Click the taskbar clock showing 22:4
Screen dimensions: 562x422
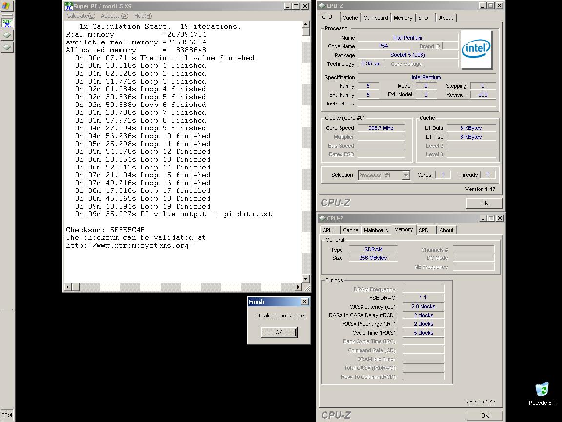tap(7, 415)
